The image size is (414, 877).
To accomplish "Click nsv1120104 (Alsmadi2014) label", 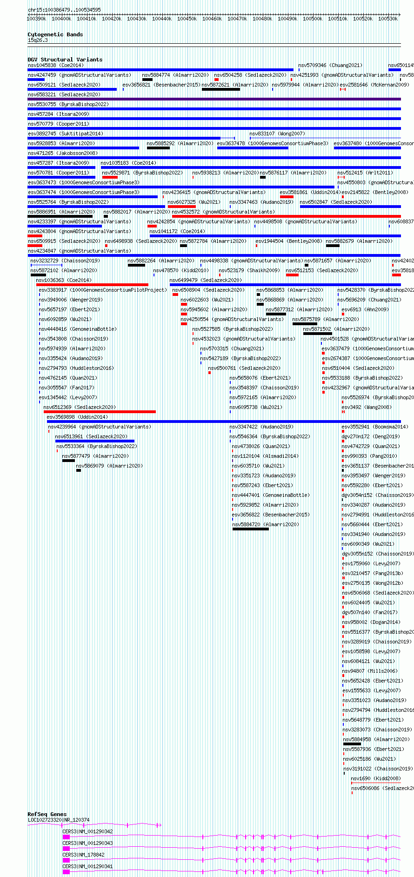I will 265,456.
